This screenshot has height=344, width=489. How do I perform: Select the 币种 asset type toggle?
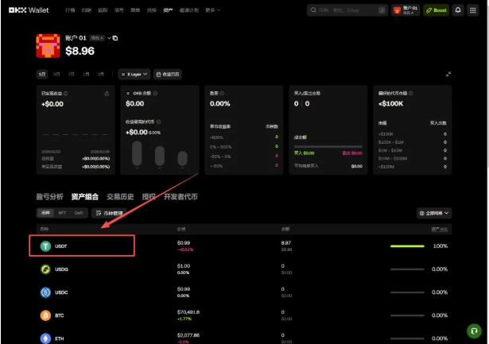click(45, 213)
